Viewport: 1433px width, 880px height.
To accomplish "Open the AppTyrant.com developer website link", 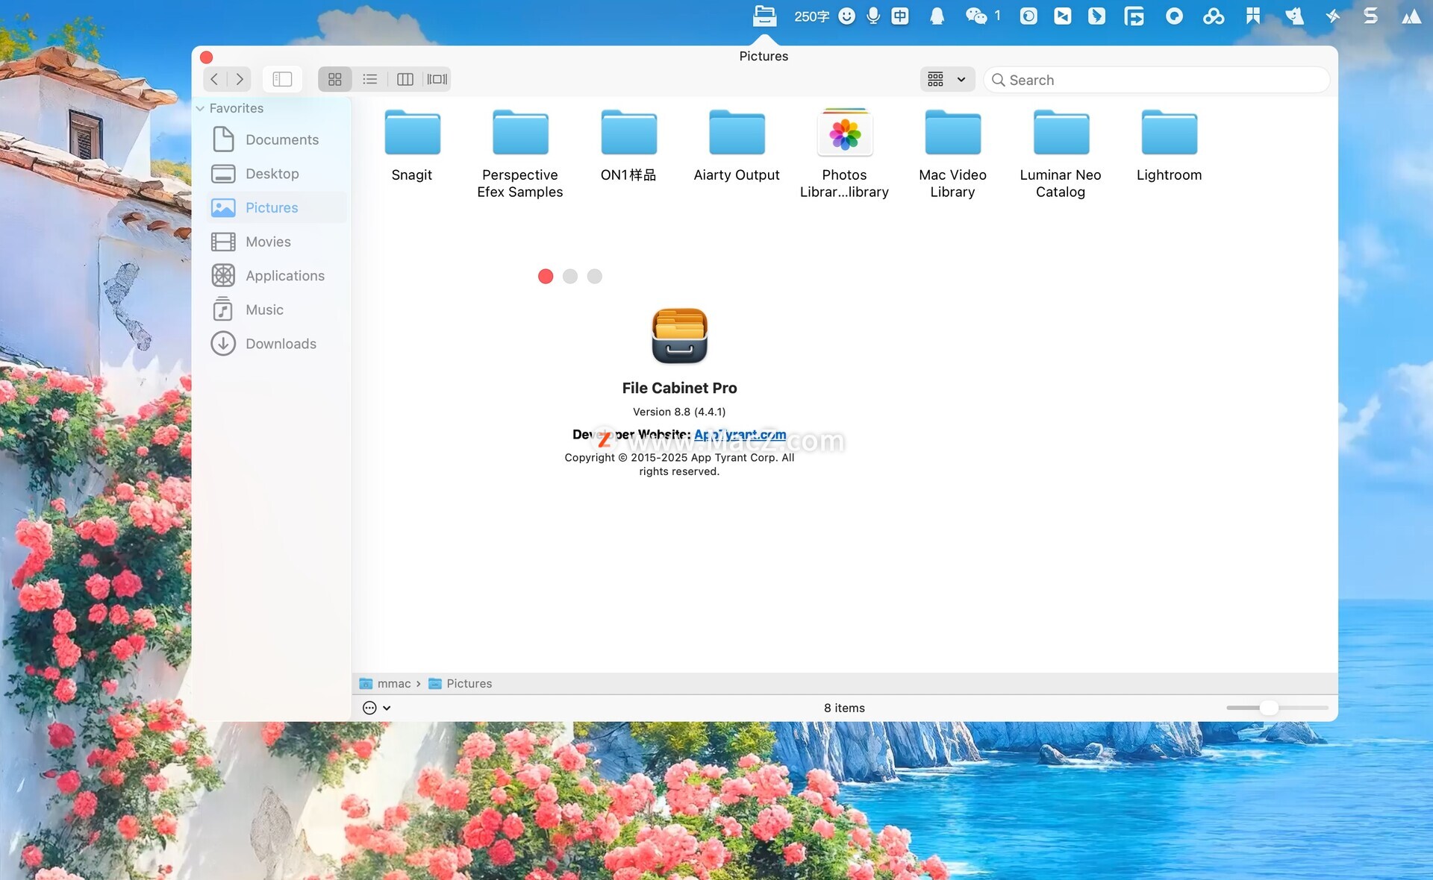I will (740, 434).
